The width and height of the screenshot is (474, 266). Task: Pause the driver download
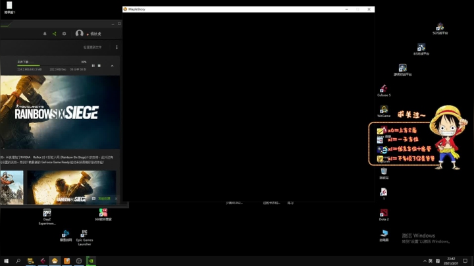[93, 66]
